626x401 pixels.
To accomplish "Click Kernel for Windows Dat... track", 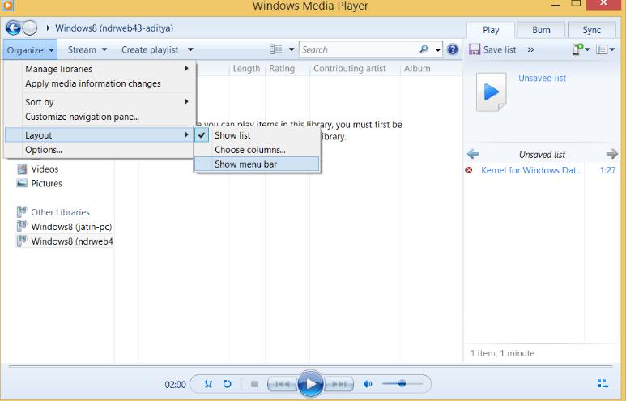I will tap(531, 170).
